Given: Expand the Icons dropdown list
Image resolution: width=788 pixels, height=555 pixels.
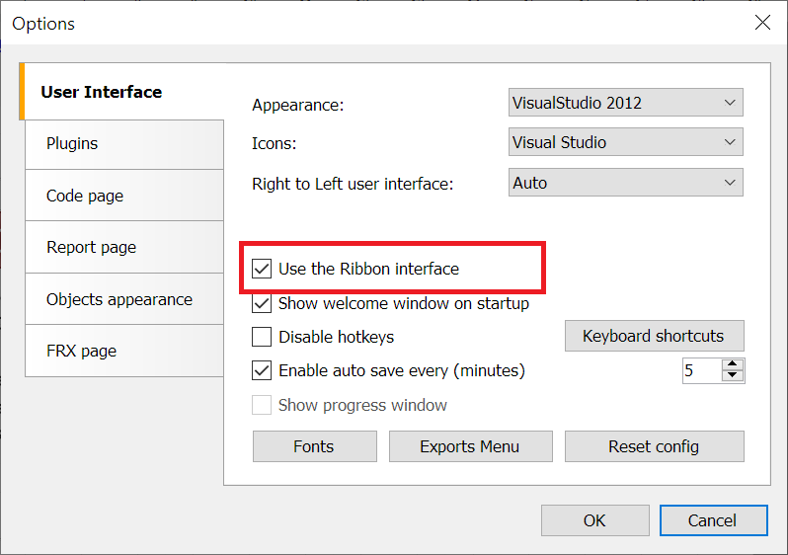Looking at the screenshot, I should 625,142.
